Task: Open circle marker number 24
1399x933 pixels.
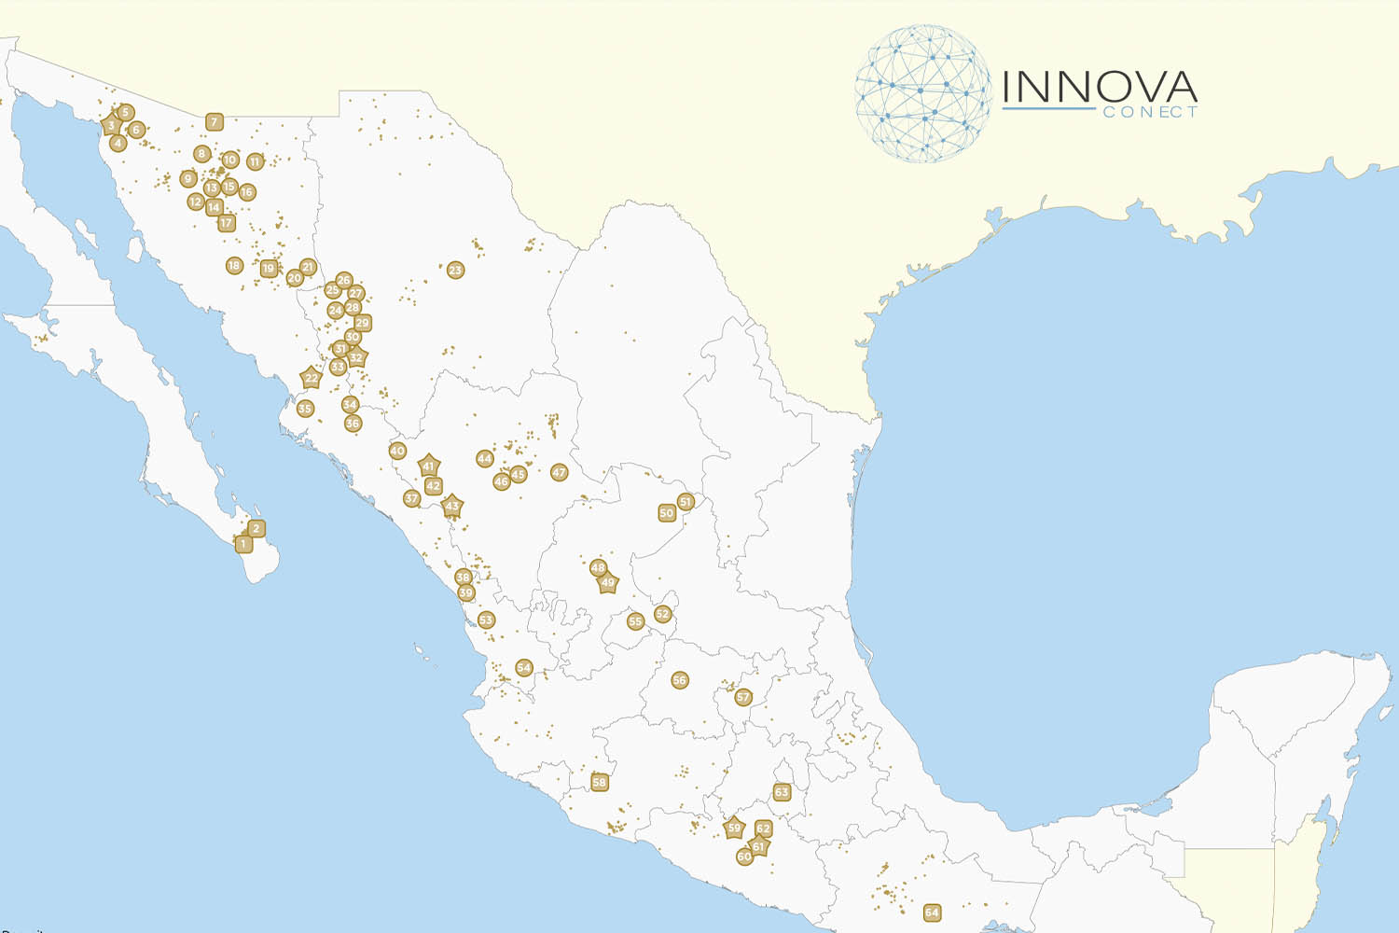Action: (x=335, y=310)
